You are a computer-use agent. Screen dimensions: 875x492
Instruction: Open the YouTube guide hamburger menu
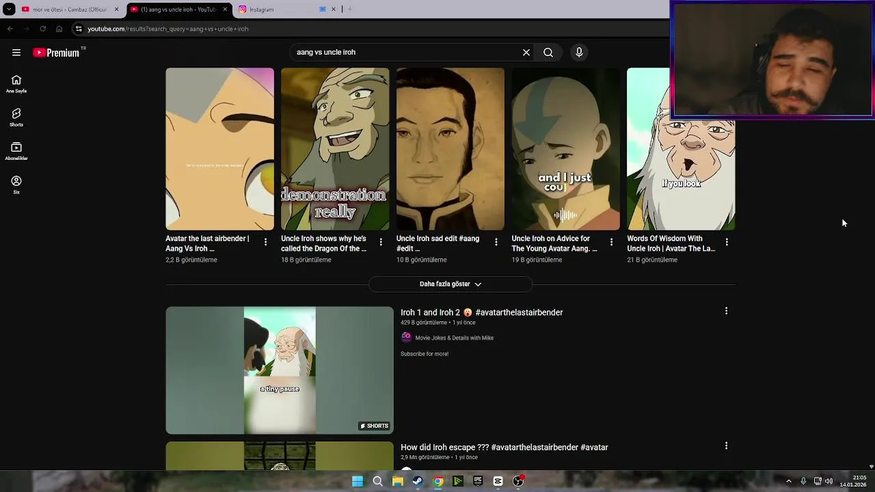pyautogui.click(x=16, y=53)
